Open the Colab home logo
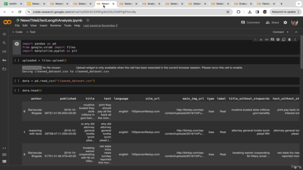This screenshot has width=303, height=170. (8, 22)
